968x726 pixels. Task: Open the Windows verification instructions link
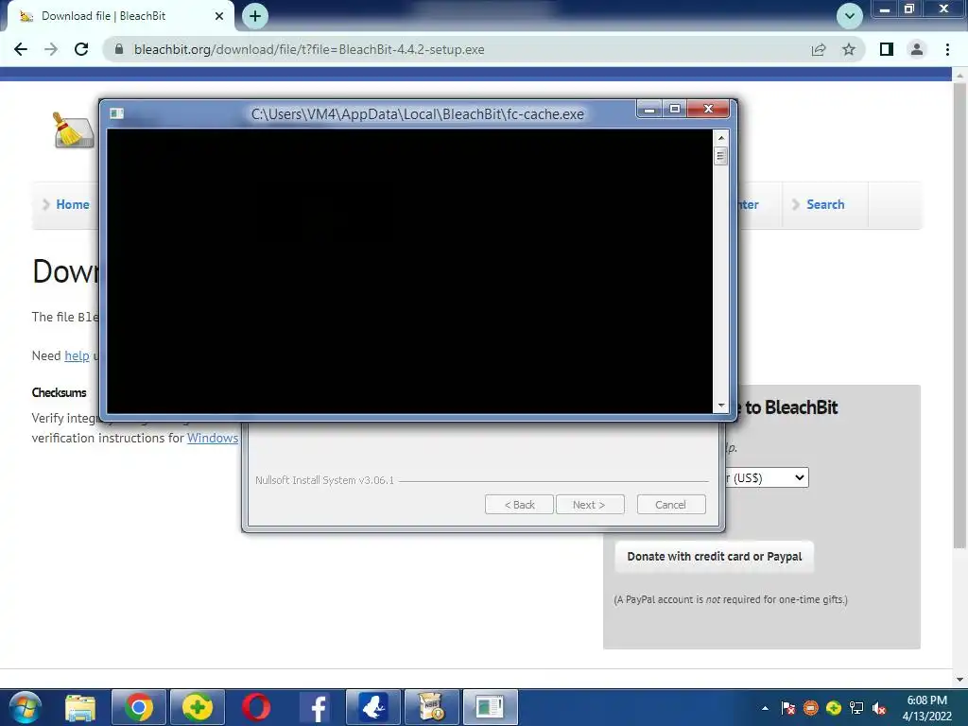pos(213,438)
